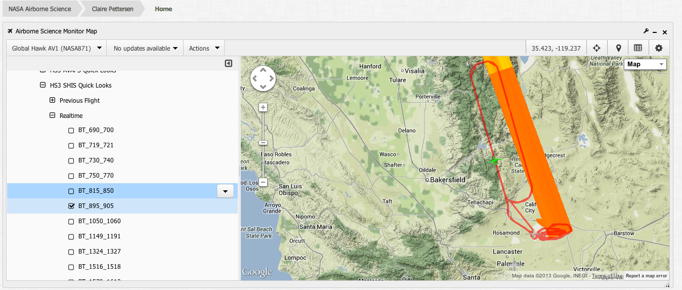Open the map settings gear icon
Viewport: 682px width, 290px height.
(658, 48)
